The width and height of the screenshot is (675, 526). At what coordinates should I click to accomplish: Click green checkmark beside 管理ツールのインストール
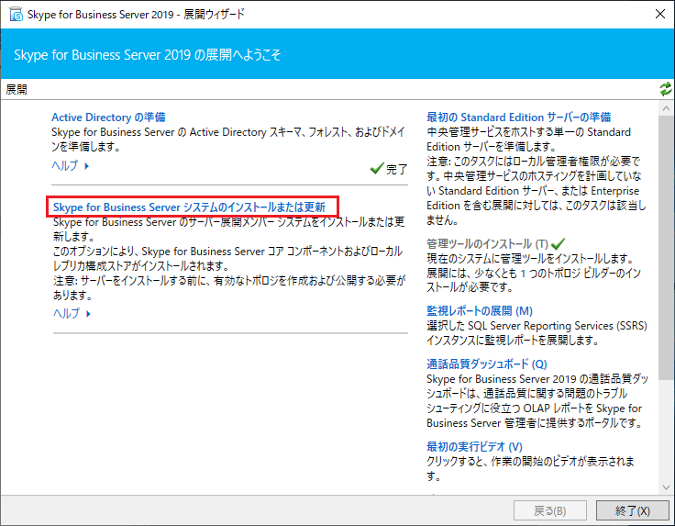point(558,244)
